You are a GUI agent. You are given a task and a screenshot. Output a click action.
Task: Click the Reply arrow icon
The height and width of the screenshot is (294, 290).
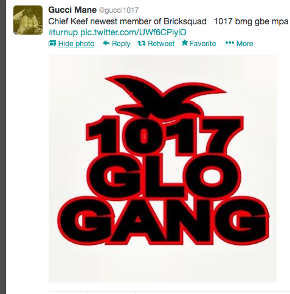[x=106, y=43]
